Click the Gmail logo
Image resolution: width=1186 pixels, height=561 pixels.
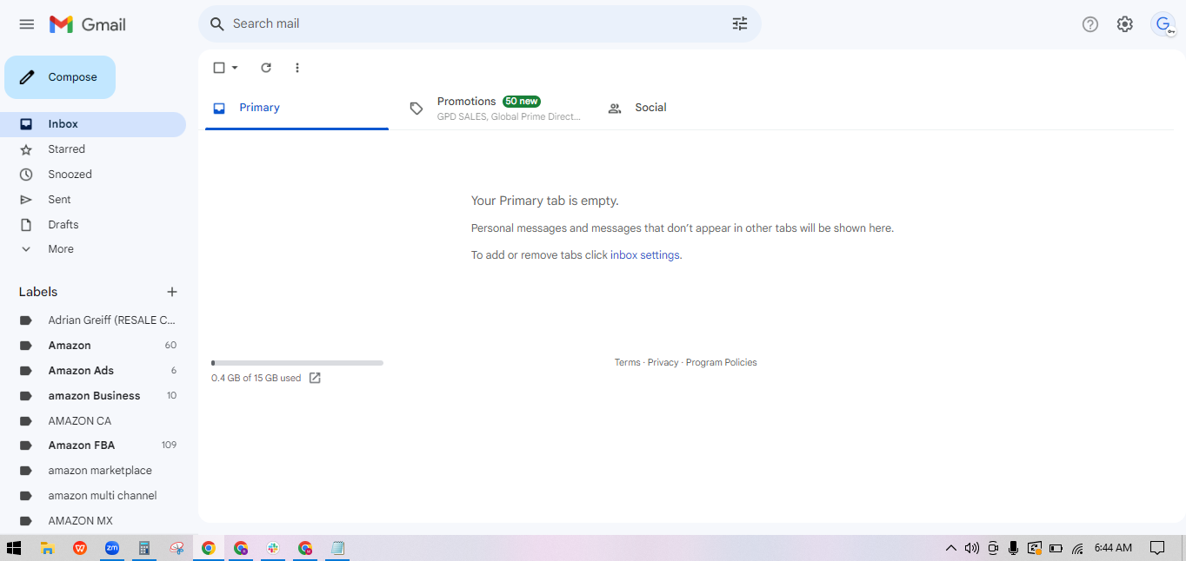tap(88, 24)
